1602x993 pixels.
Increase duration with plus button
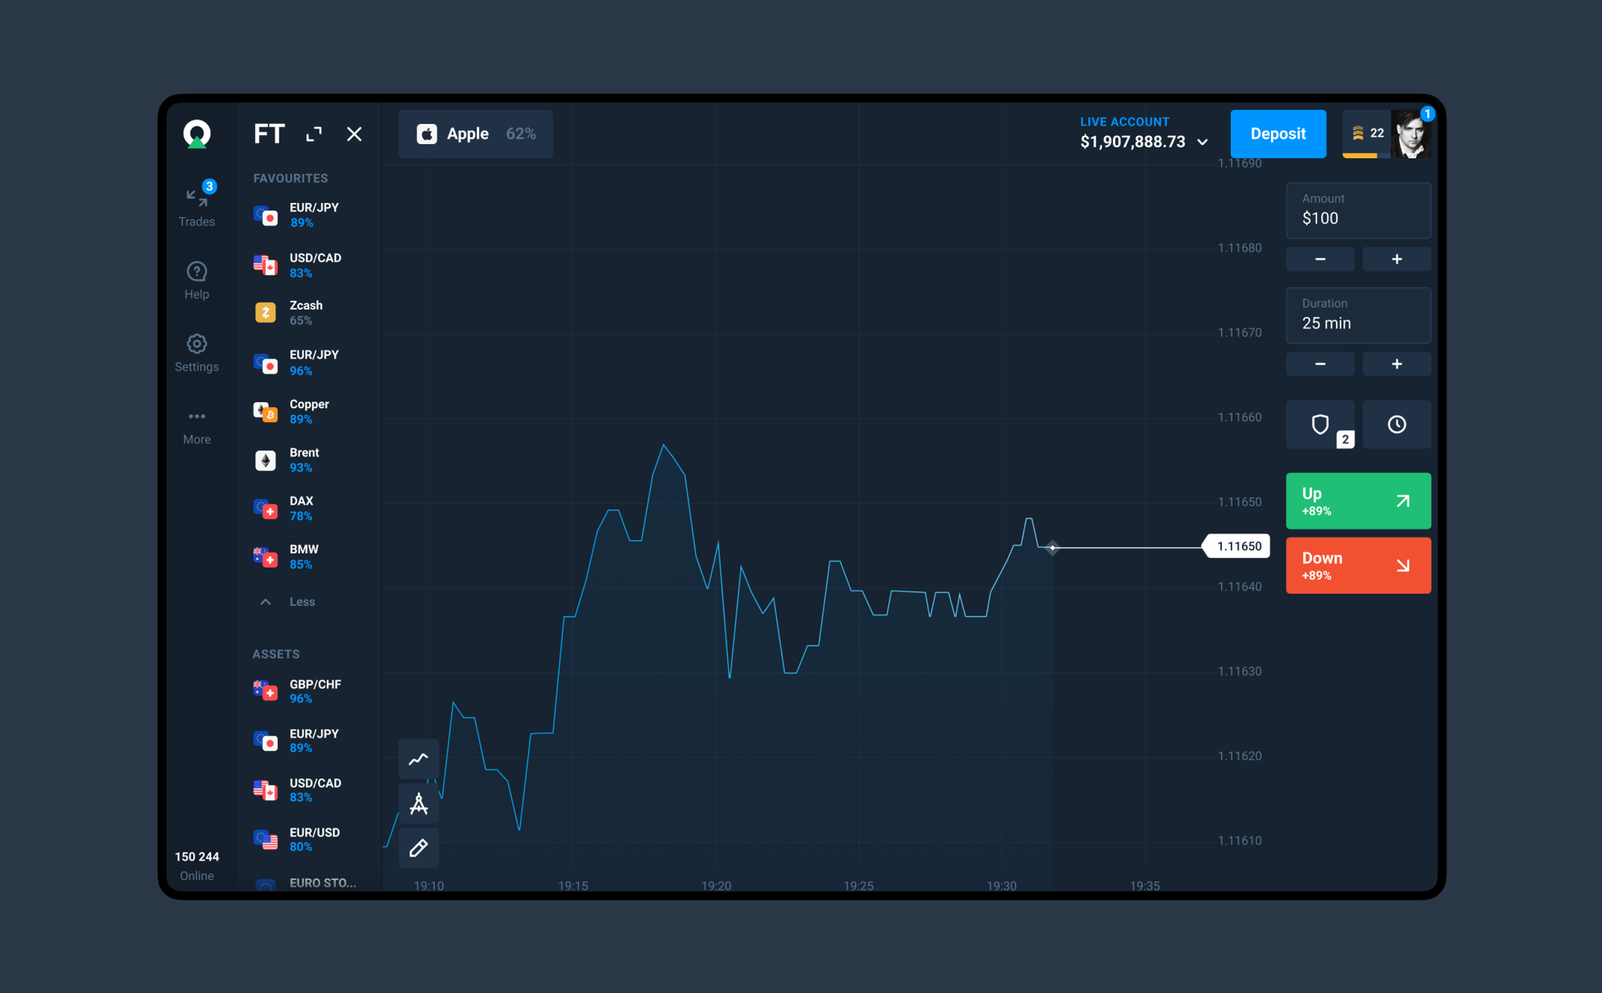[x=1396, y=364]
